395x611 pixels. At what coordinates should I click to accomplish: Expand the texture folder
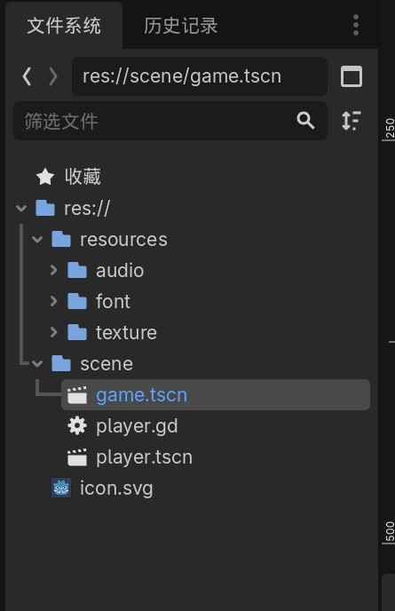pyautogui.click(x=54, y=332)
